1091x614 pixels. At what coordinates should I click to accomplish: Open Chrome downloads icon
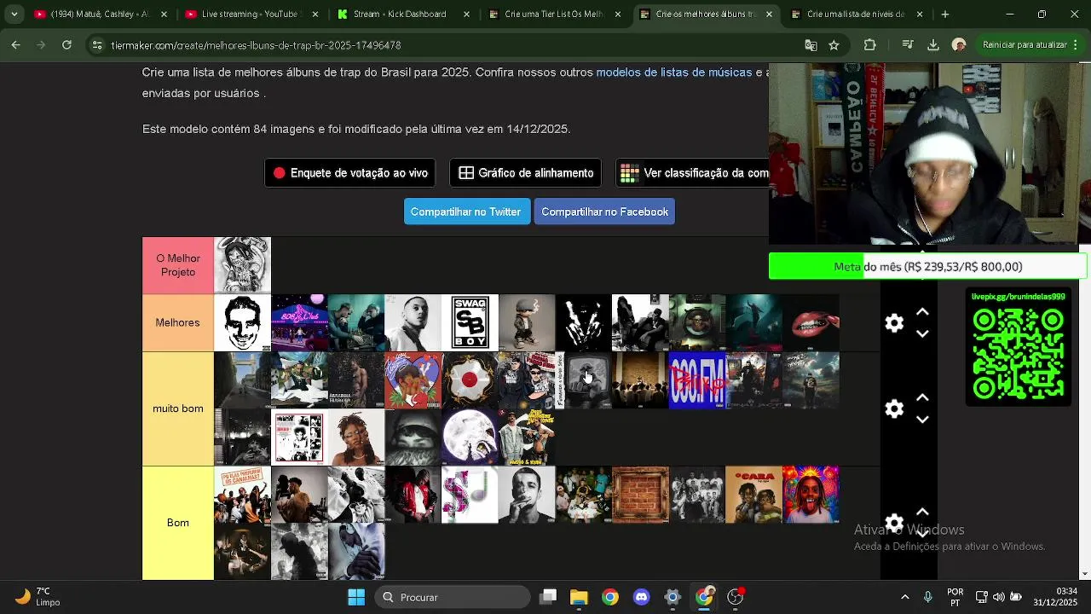(933, 45)
